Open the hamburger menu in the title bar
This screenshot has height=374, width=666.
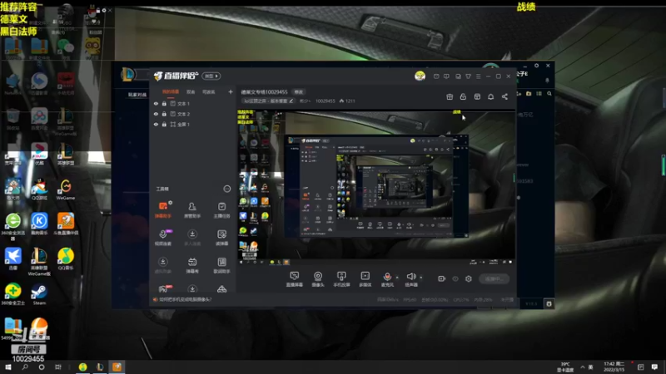[478, 76]
